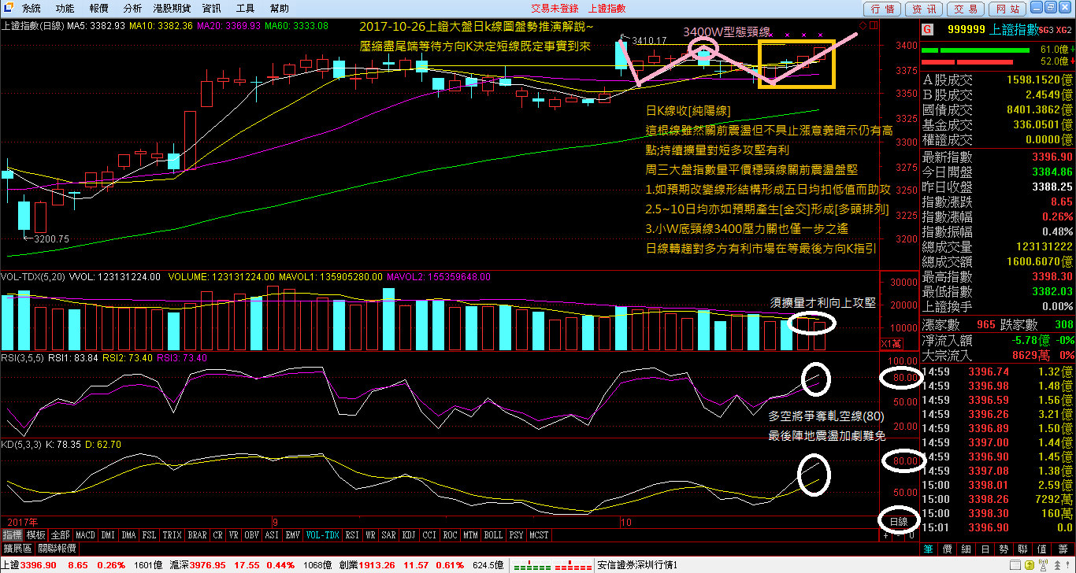Screen dimensions: 1076x573
Task: Open the 擴展區 tab
Action: 17,548
